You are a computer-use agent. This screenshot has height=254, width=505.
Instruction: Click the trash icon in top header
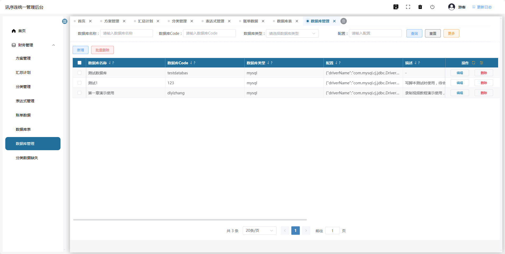[420, 7]
